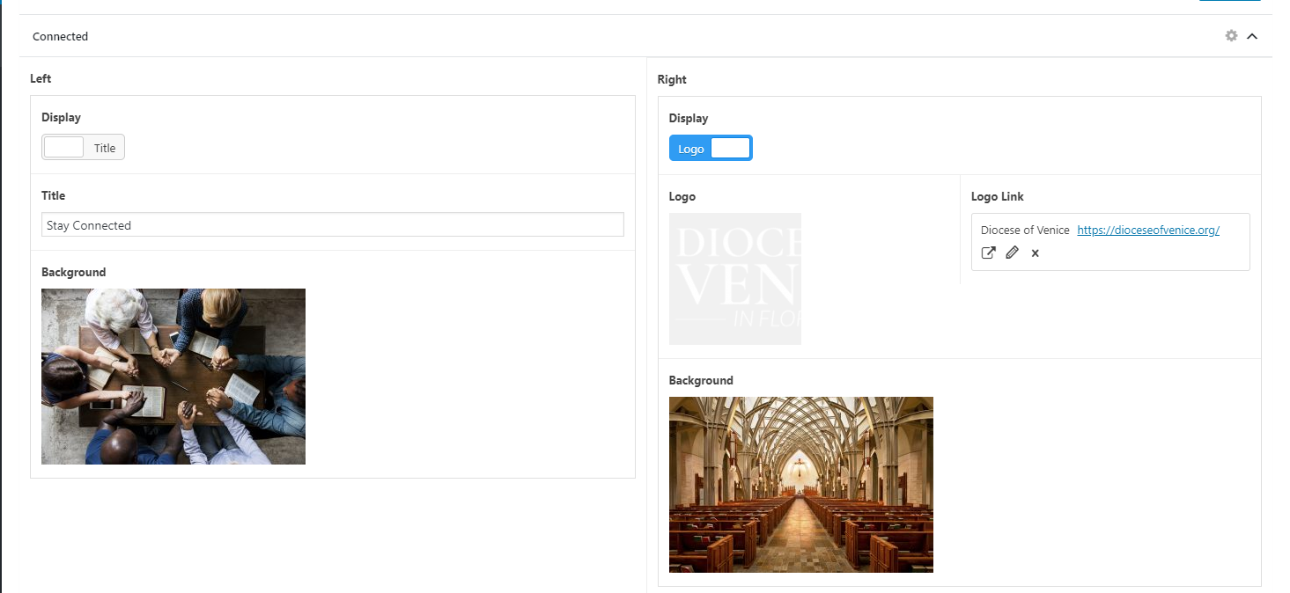Open the dioceseofvenice.org hyperlink
1290x593 pixels.
pyautogui.click(x=1147, y=231)
